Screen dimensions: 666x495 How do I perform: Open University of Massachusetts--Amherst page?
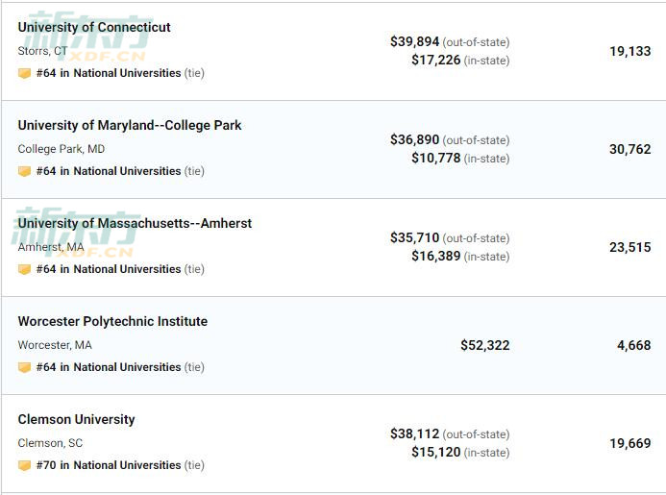(x=135, y=224)
